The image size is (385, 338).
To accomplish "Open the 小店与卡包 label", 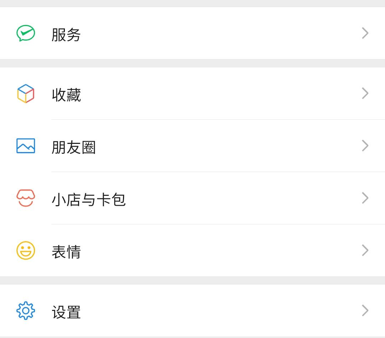I will point(89,200).
